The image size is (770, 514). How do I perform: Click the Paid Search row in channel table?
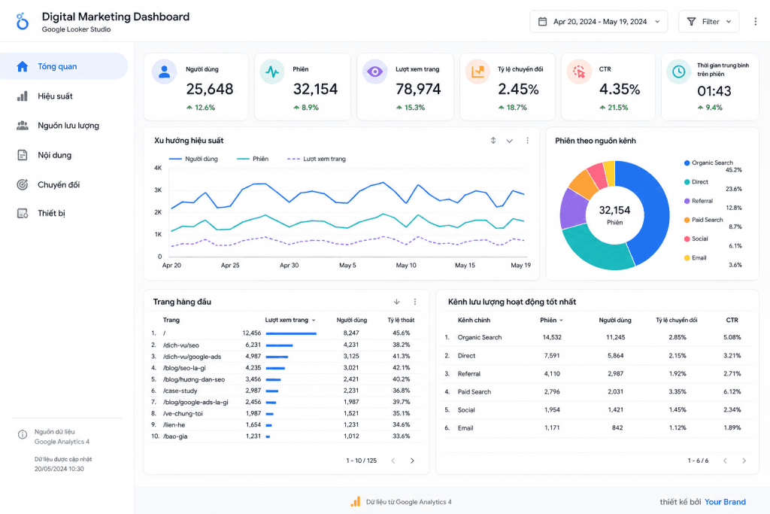pos(597,391)
